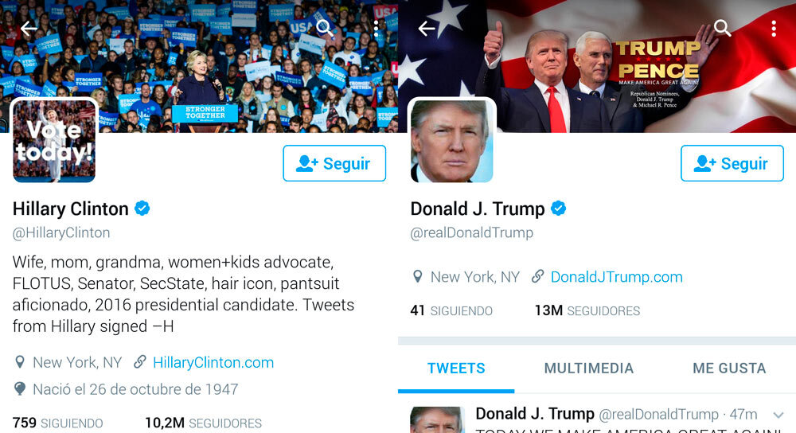Follow Hillary Clinton with Seguir button
Viewport: 796px width, 433px height.
click(x=334, y=163)
